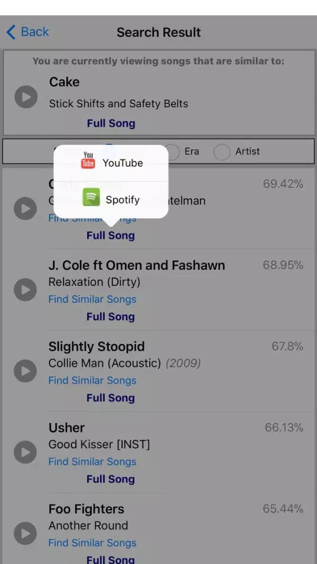This screenshot has height=564, width=317.
Task: Open Full Song options for J. Cole track
Action: [x=110, y=317]
